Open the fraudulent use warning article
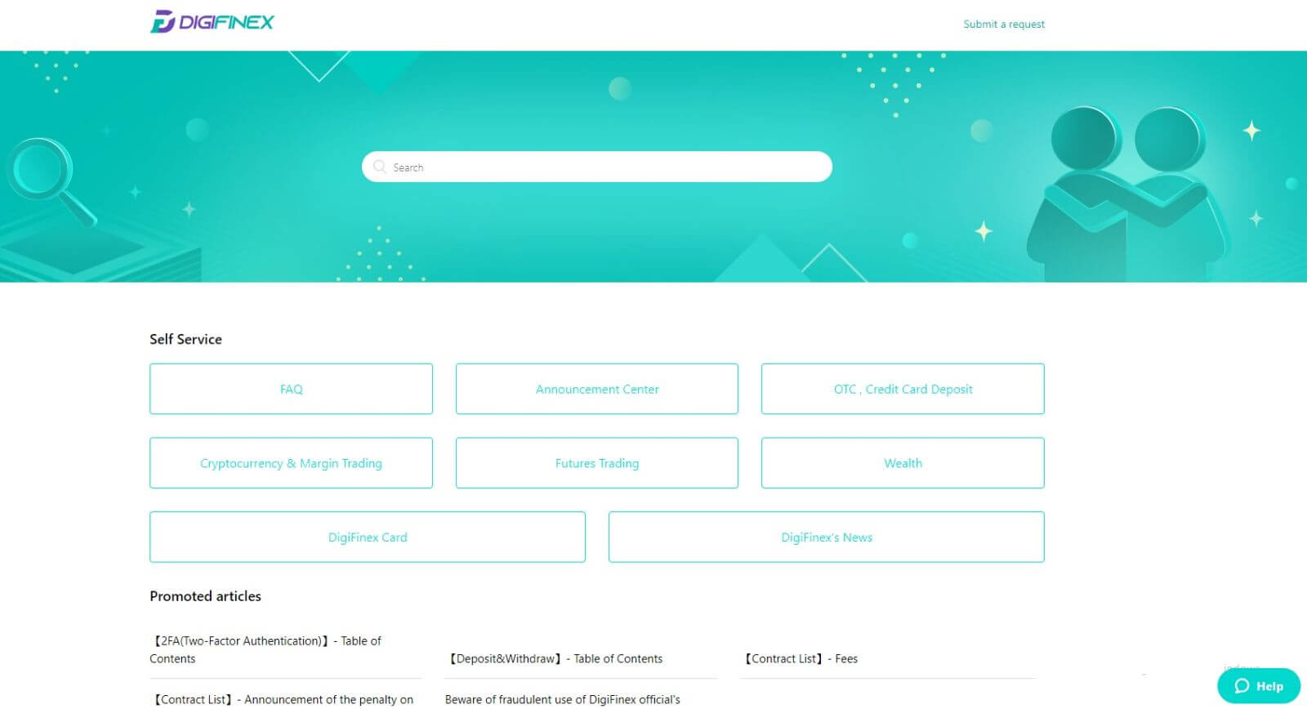1307x709 pixels. point(562,699)
